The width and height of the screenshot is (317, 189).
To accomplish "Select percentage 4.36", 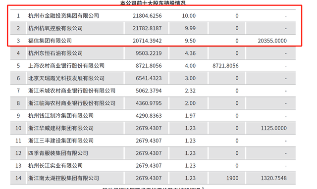I will (190, 53).
